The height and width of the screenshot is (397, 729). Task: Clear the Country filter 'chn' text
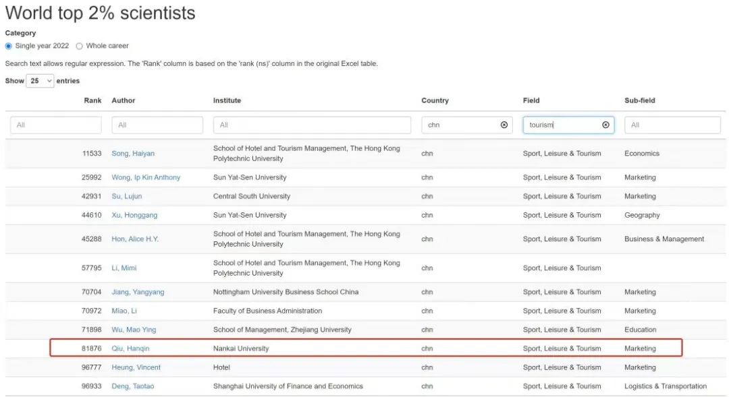click(x=504, y=125)
